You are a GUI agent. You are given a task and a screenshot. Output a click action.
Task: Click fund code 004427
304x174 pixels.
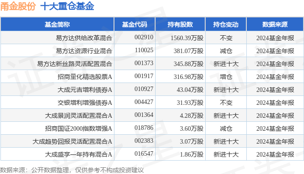pyautogui.click(x=144, y=102)
